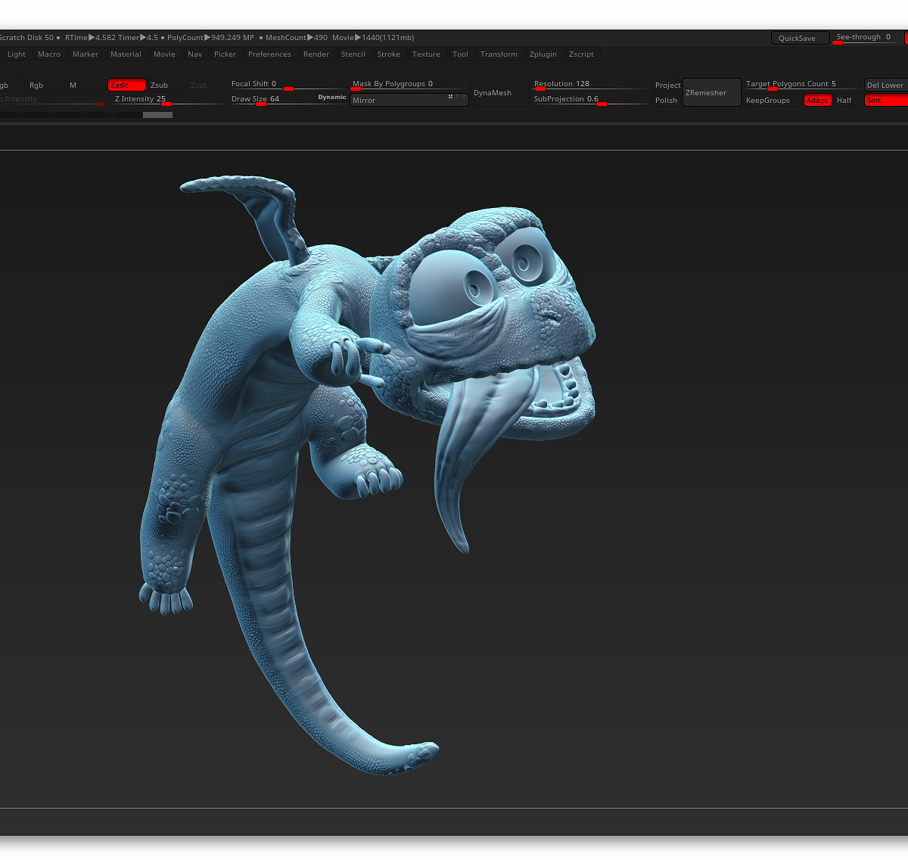Open the Tool menu
Viewport: 908px width, 860px height.
point(460,54)
